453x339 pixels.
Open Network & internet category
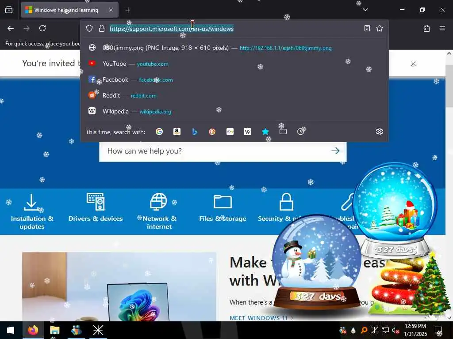click(159, 211)
